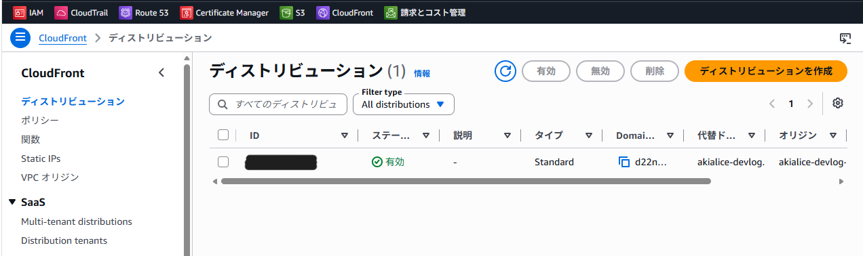This screenshot has height=256, width=863.
Task: Open Static IPs in sidebar
Action: [x=41, y=158]
